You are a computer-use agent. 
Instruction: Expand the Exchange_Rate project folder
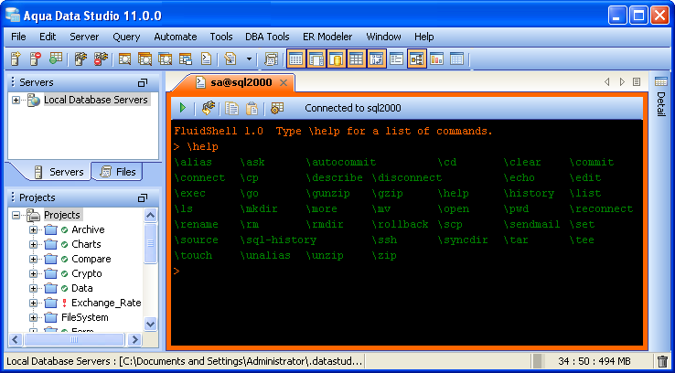point(33,303)
